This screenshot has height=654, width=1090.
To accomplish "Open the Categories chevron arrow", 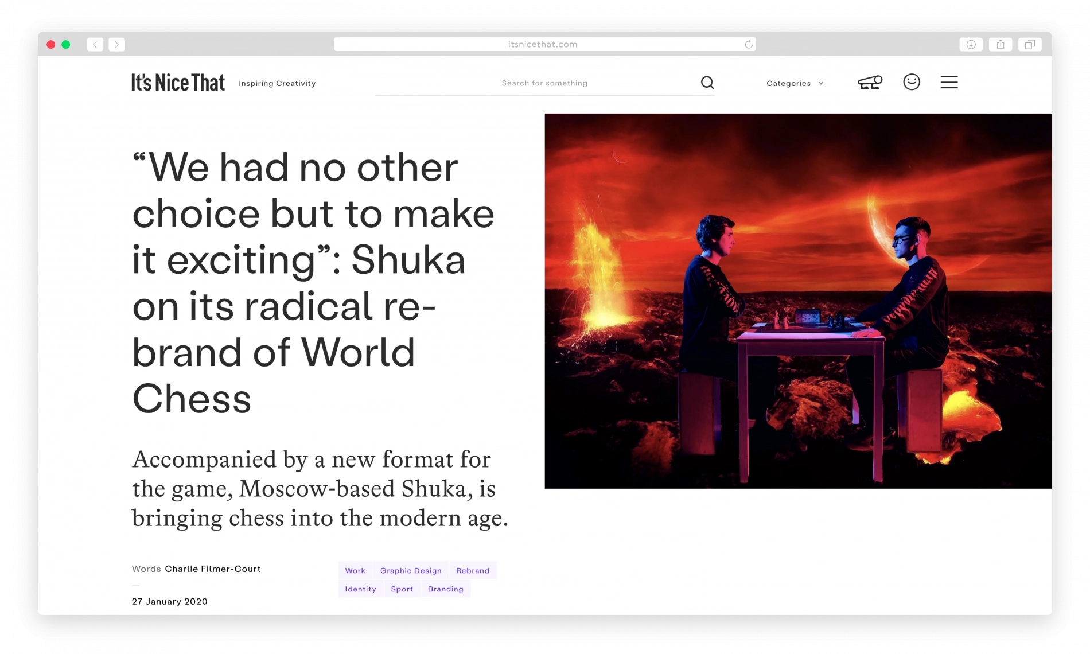I will pyautogui.click(x=820, y=83).
